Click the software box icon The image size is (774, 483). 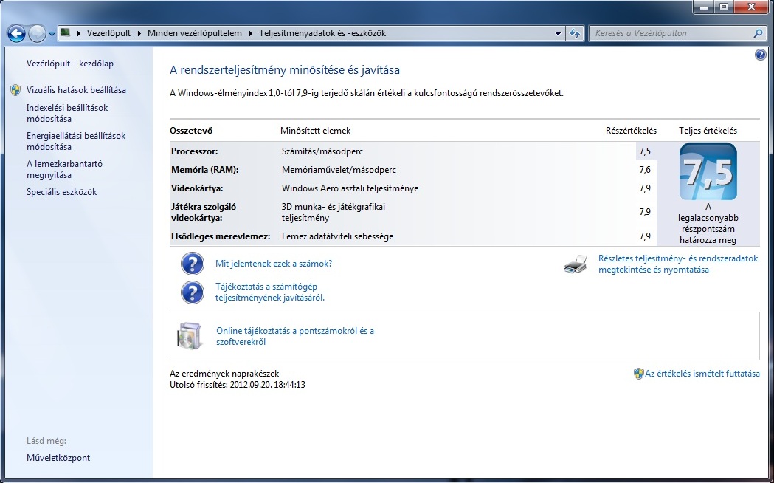point(190,336)
